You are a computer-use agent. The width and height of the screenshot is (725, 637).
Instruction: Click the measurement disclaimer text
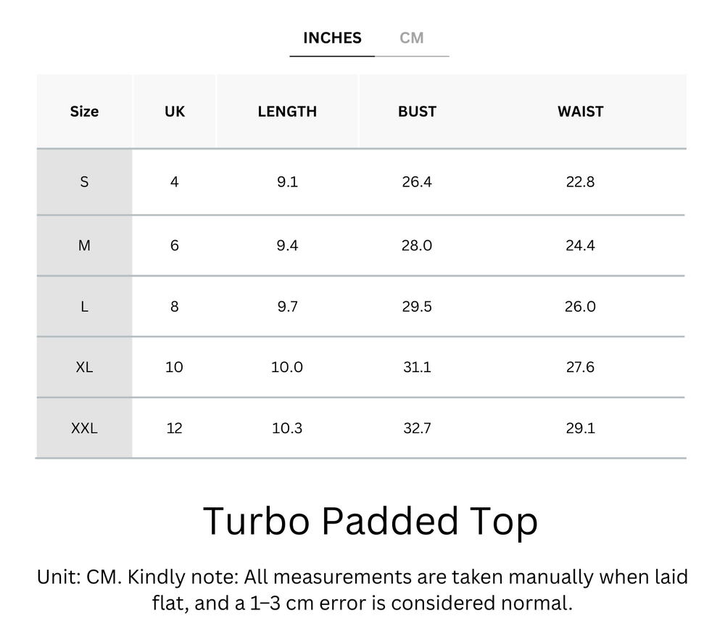pos(362,590)
